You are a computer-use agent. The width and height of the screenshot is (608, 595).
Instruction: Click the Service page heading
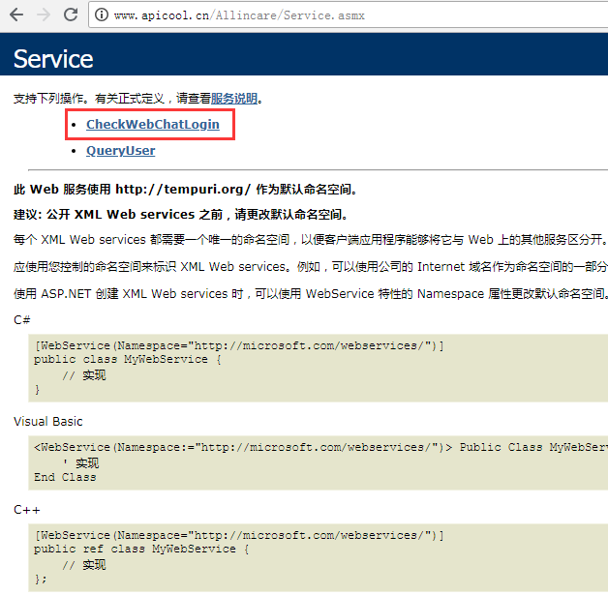pyautogui.click(x=53, y=59)
